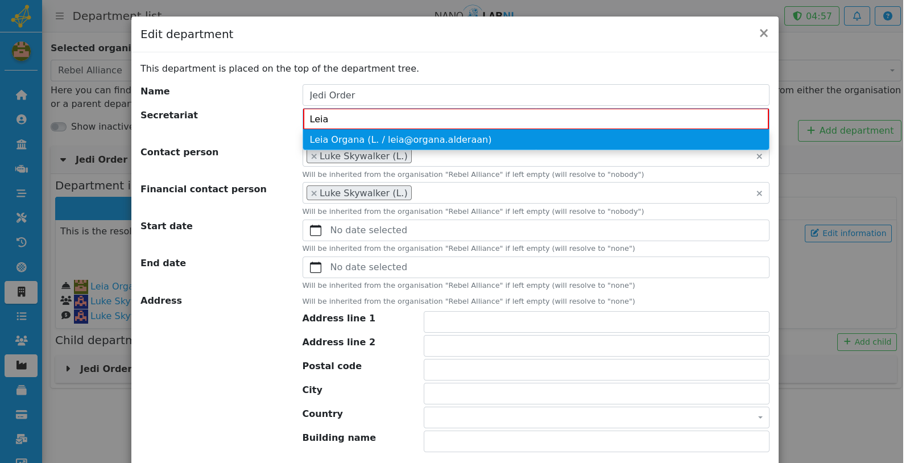910x463 pixels.
Task: Expand the Jedi Order child department
Action: click(x=68, y=369)
